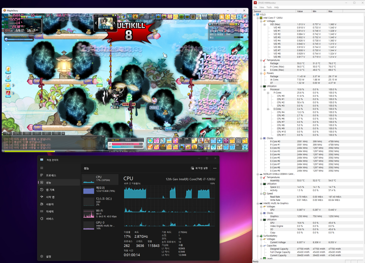Click the Sensor column header in HWMonitor

(x=274, y=11)
